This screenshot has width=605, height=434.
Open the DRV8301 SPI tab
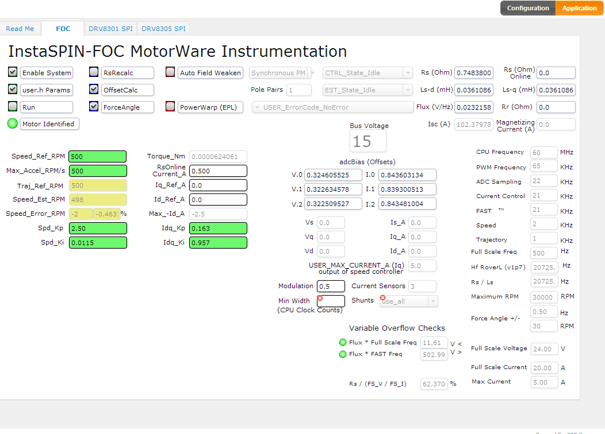click(111, 29)
